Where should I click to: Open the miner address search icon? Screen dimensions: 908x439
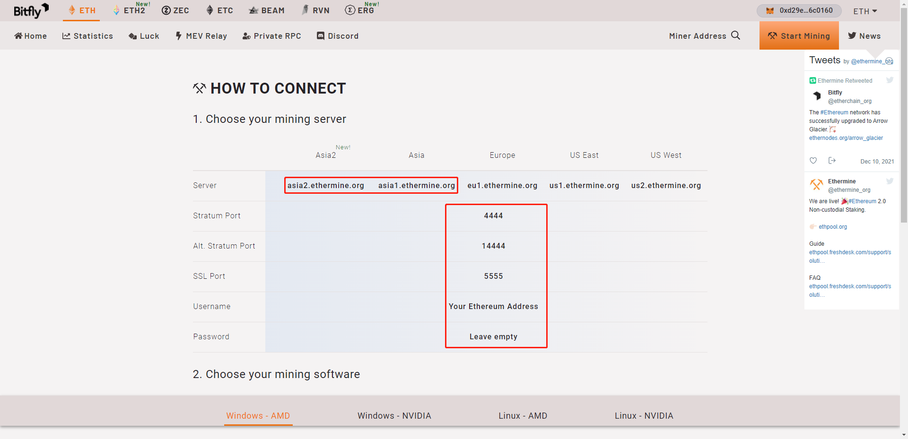coord(735,35)
